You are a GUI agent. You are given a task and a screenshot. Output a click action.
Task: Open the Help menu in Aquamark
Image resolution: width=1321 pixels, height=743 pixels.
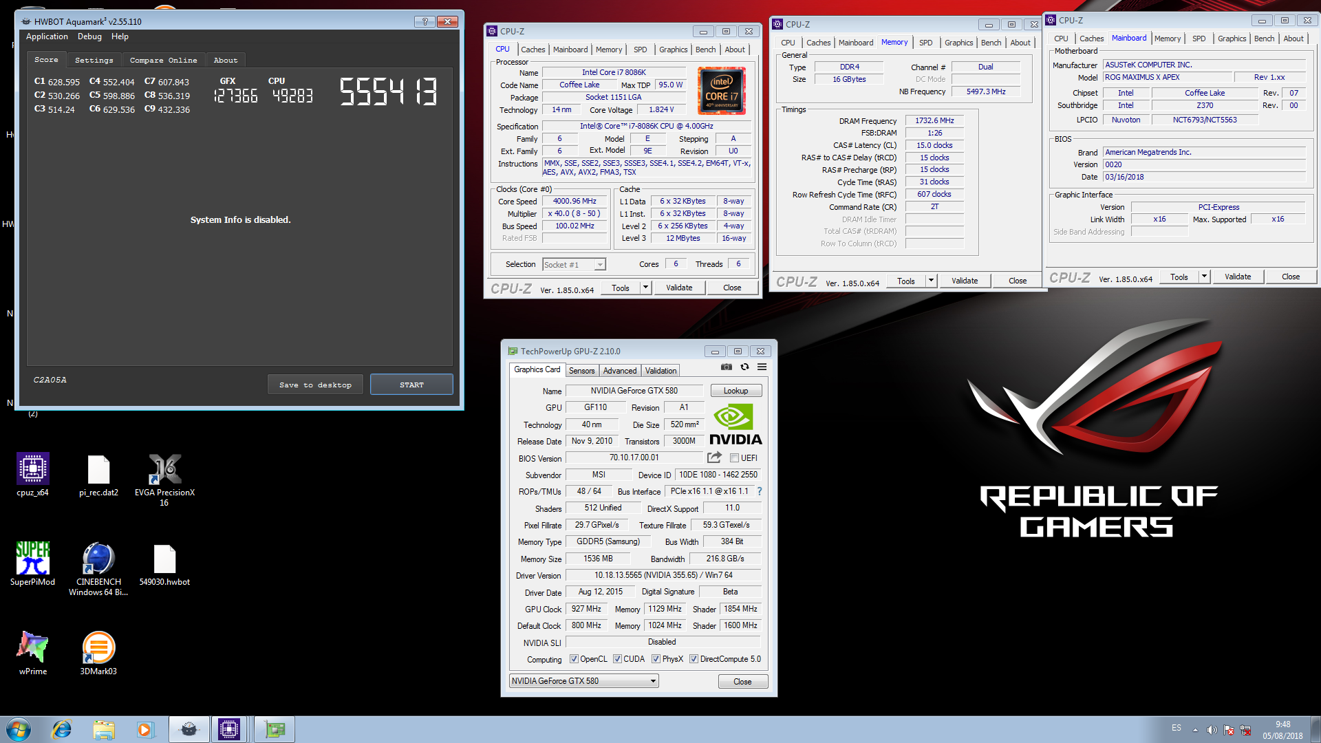(120, 36)
